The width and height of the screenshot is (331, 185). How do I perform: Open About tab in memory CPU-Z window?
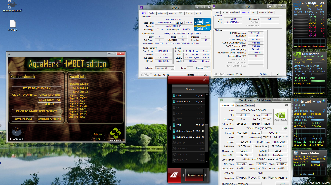271,12
